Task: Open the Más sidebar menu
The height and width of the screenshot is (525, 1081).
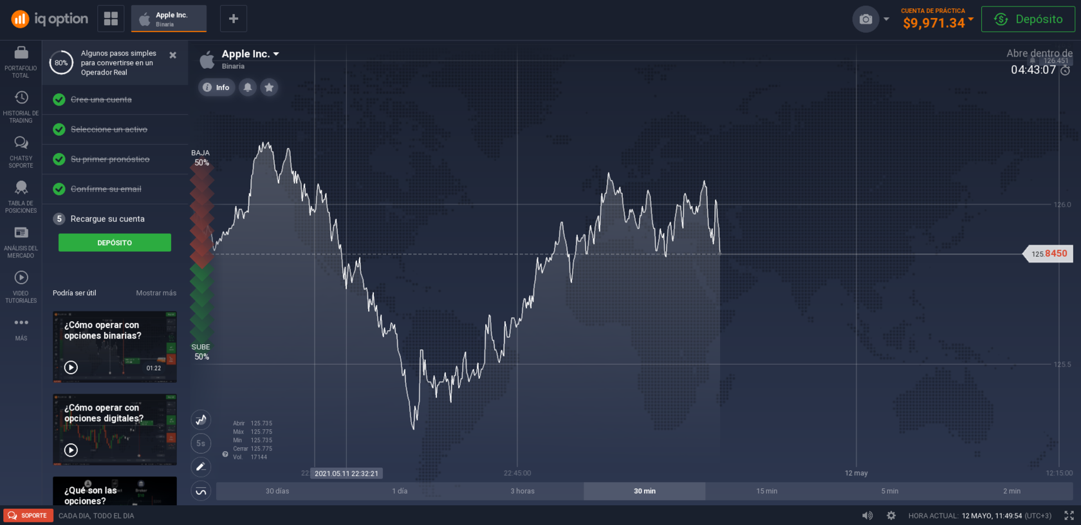Action: (21, 329)
